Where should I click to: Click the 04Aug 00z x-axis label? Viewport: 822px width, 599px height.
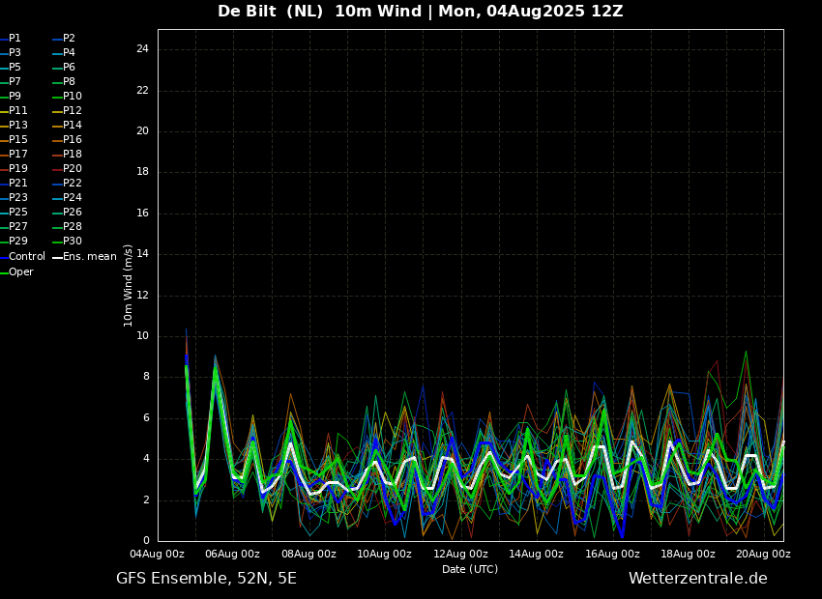click(157, 554)
